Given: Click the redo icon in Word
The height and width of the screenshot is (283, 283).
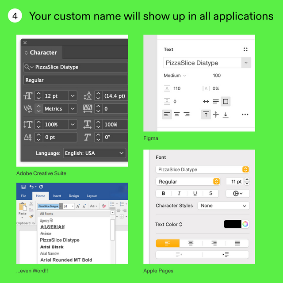Looking at the screenshot, I should (41, 187).
